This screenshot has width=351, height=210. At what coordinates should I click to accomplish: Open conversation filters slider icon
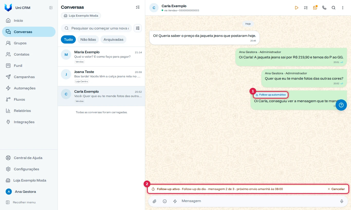click(x=138, y=28)
